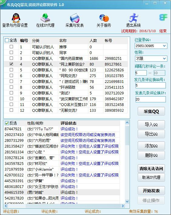Click the results list scroll-up arrow

point(127,123)
